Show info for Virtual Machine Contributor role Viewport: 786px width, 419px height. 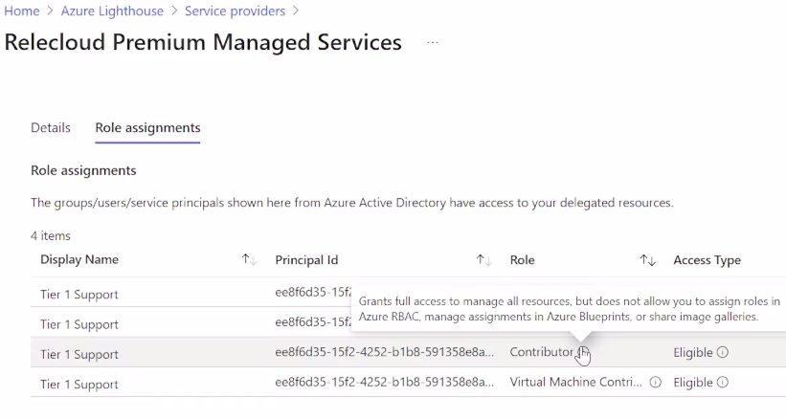click(655, 382)
